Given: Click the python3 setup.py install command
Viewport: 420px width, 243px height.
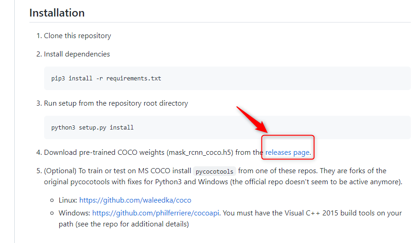Looking at the screenshot, I should point(92,128).
